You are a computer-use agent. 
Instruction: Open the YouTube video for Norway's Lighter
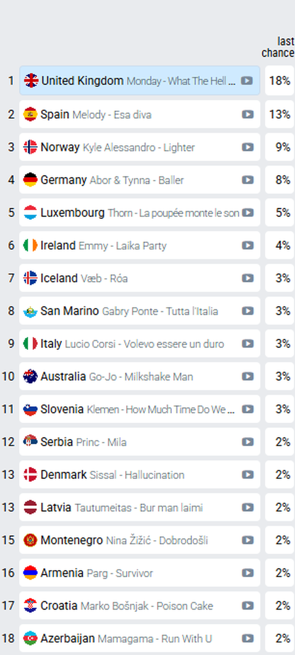pos(247,147)
